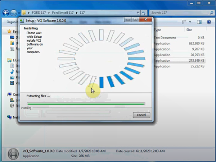Click the Size 266 MB value
This screenshot has width=216, height=162.
[84, 156]
